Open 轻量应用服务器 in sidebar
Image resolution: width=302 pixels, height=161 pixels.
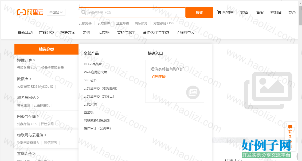tap(52, 68)
